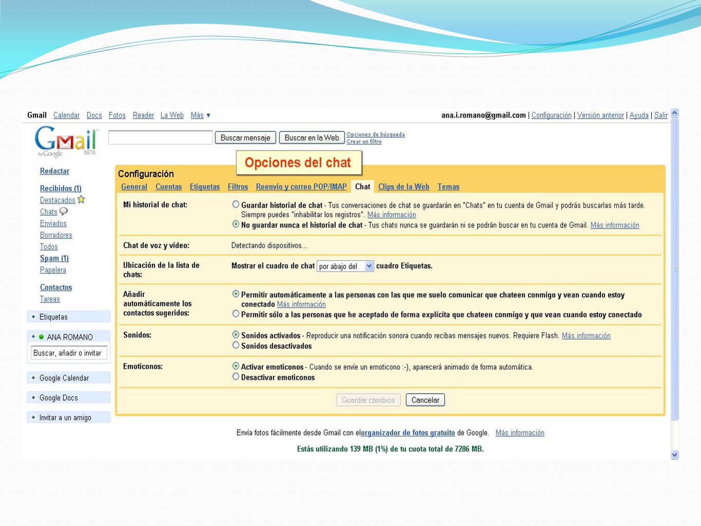Open the Enviados folder
701x526 pixels.
pyautogui.click(x=53, y=223)
